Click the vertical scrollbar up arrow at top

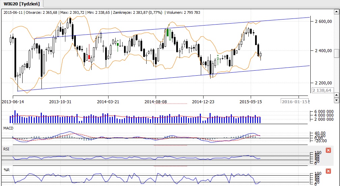click(x=336, y=12)
